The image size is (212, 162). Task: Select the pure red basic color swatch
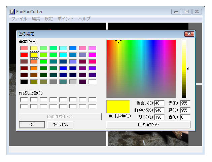[x=24, y=55]
